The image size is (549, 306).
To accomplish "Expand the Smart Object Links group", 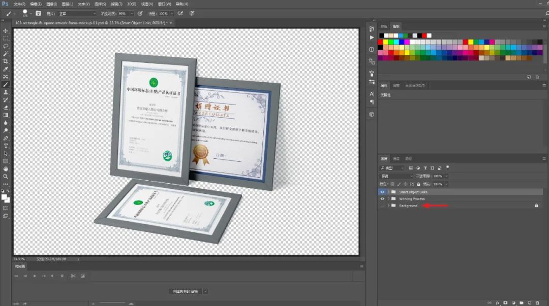I will point(389,192).
